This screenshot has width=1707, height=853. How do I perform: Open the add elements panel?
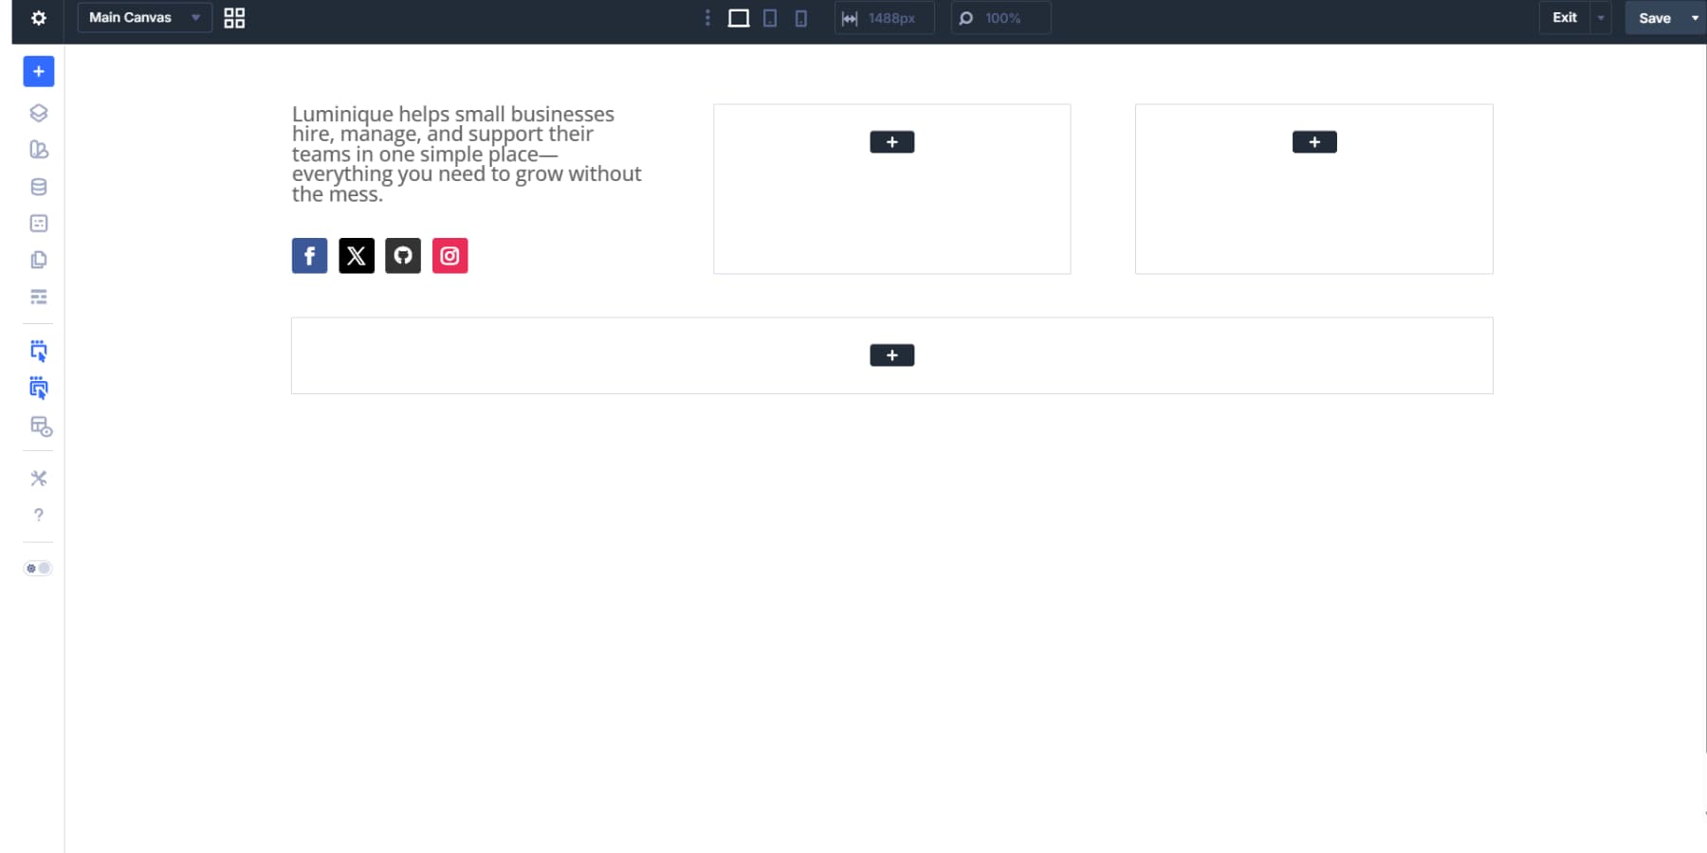pyautogui.click(x=38, y=71)
